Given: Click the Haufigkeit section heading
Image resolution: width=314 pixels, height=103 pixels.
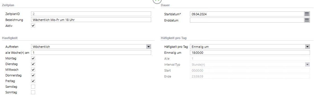Looking at the screenshot, I should [10, 38].
